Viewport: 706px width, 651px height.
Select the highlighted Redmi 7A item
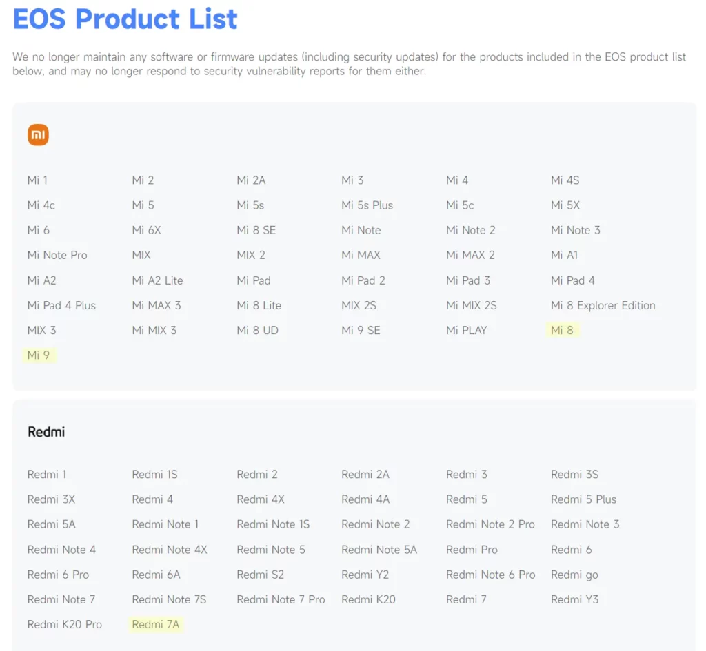[x=156, y=624]
